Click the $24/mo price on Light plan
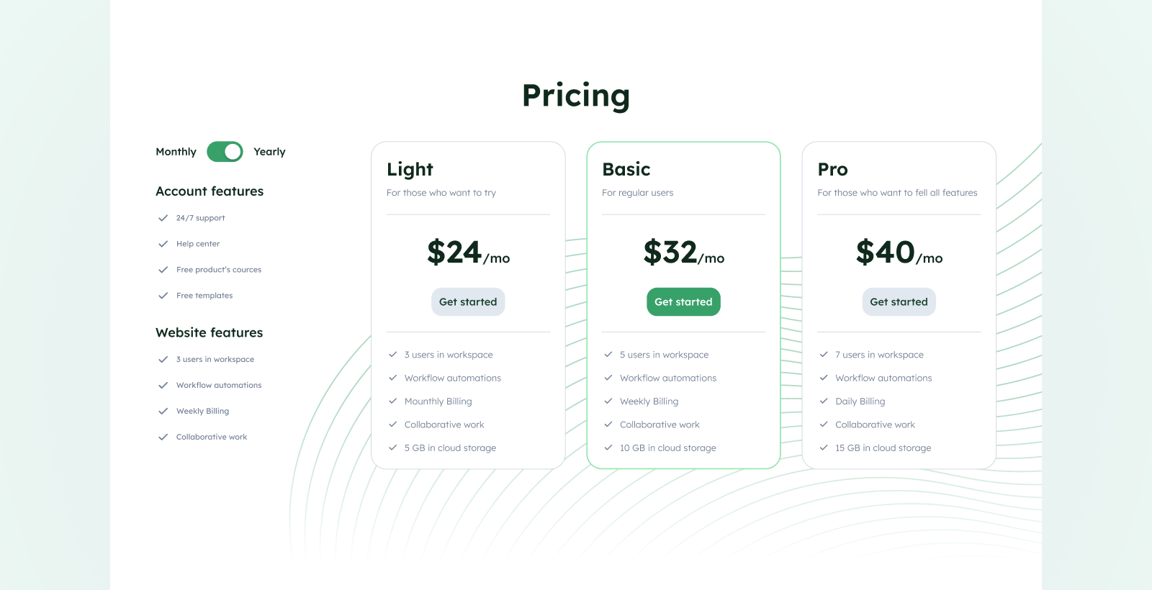The height and width of the screenshot is (590, 1152). tap(468, 253)
